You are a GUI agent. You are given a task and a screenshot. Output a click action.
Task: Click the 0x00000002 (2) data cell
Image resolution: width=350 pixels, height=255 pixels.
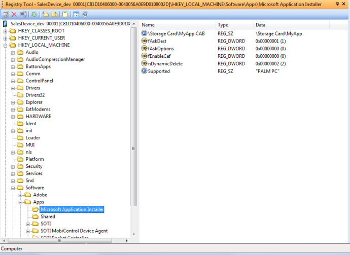point(270,64)
